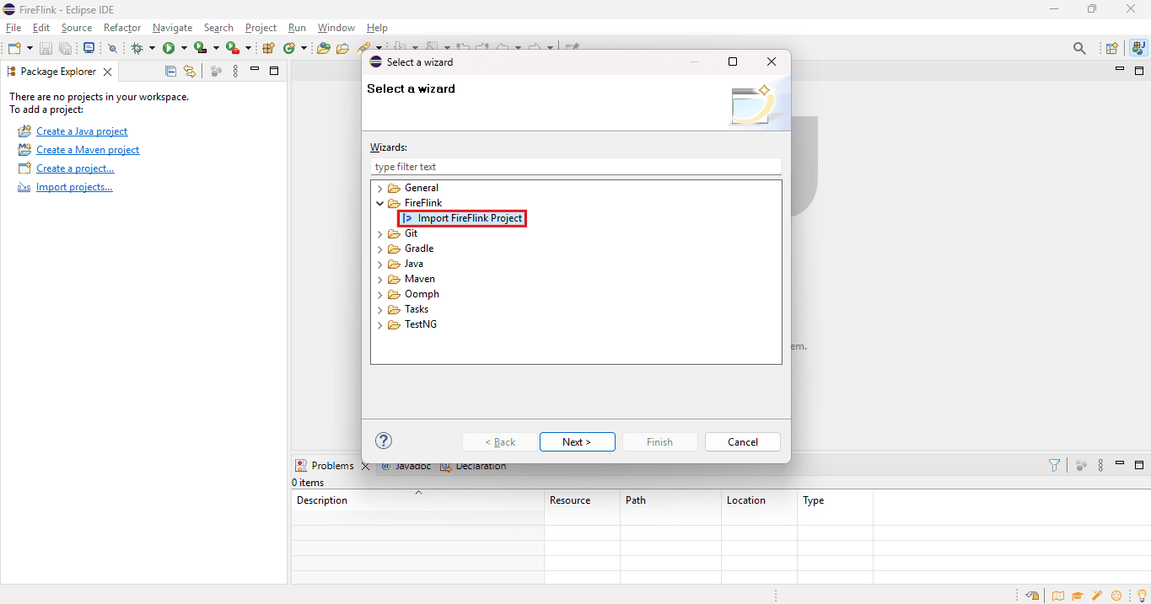Open dropdown arrow next to New Class icon
Screen dimensions: 1151x604
(x=304, y=49)
